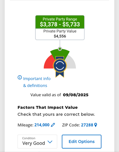
Task: Click the 27288 ZIP code value
Action: (x=87, y=125)
